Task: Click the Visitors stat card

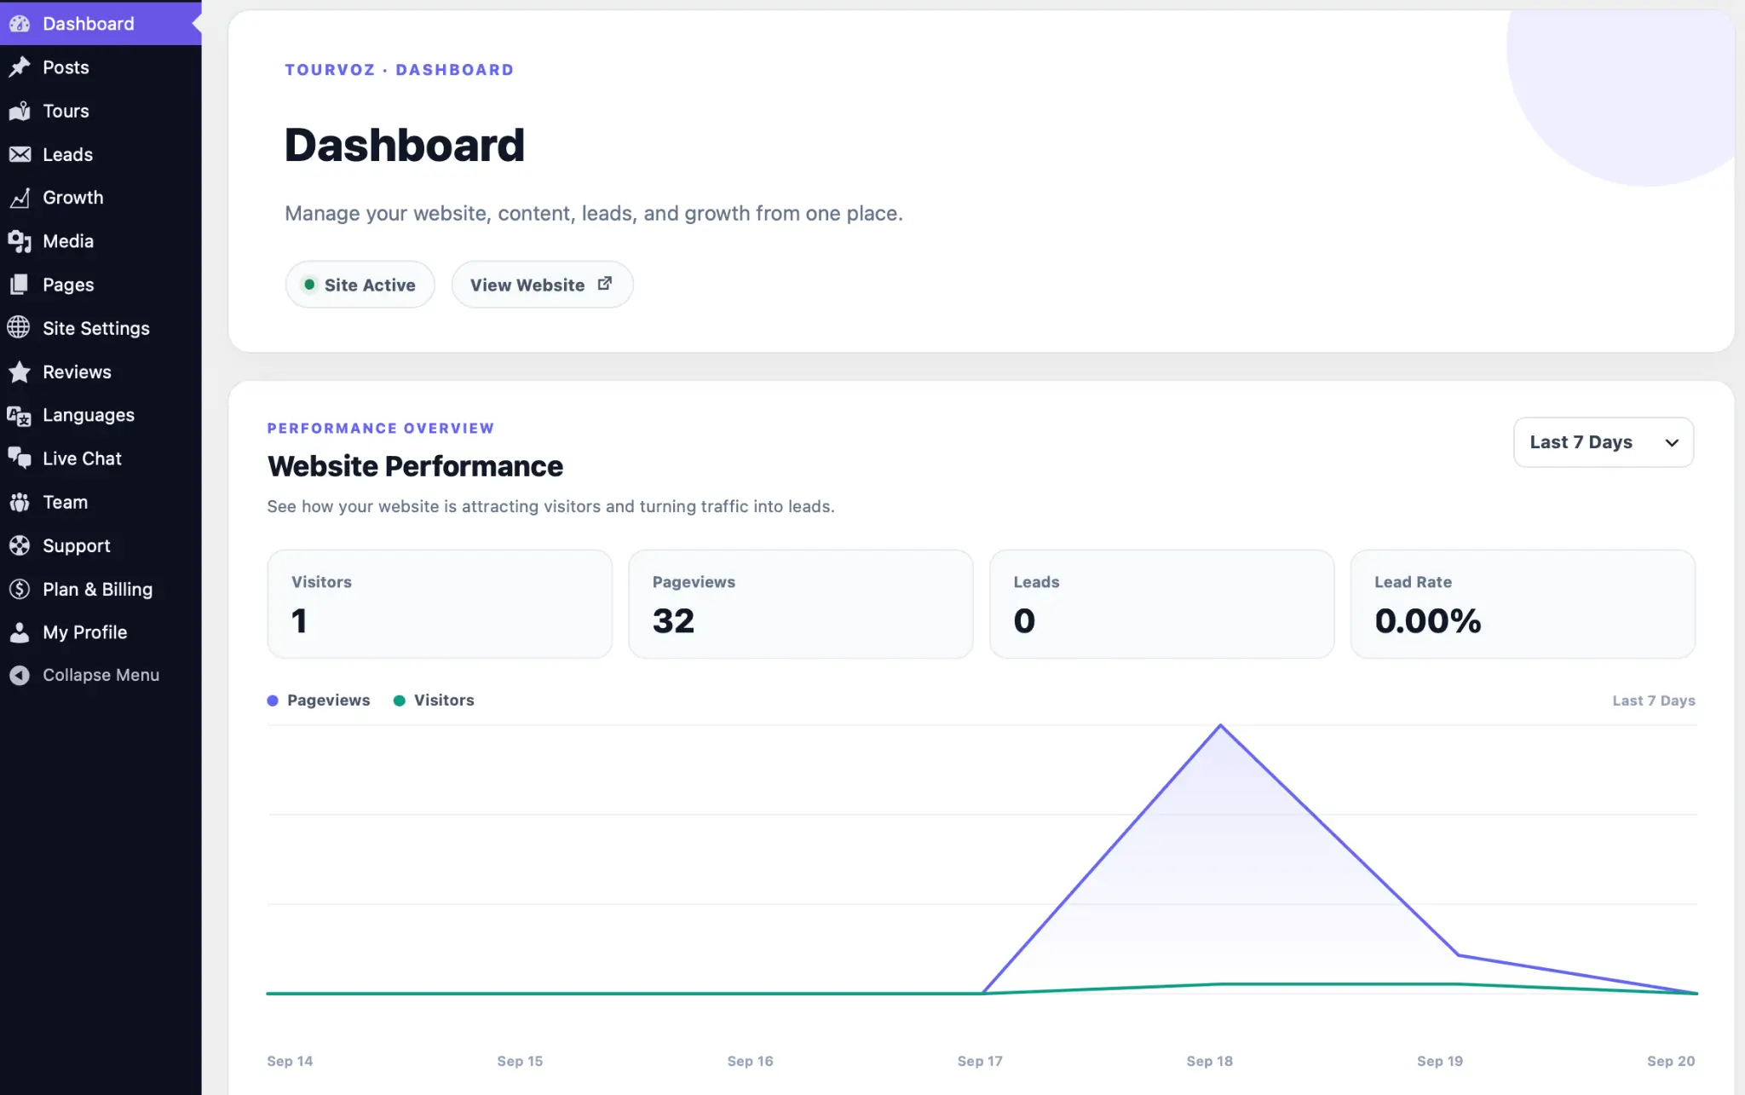Action: 440,604
